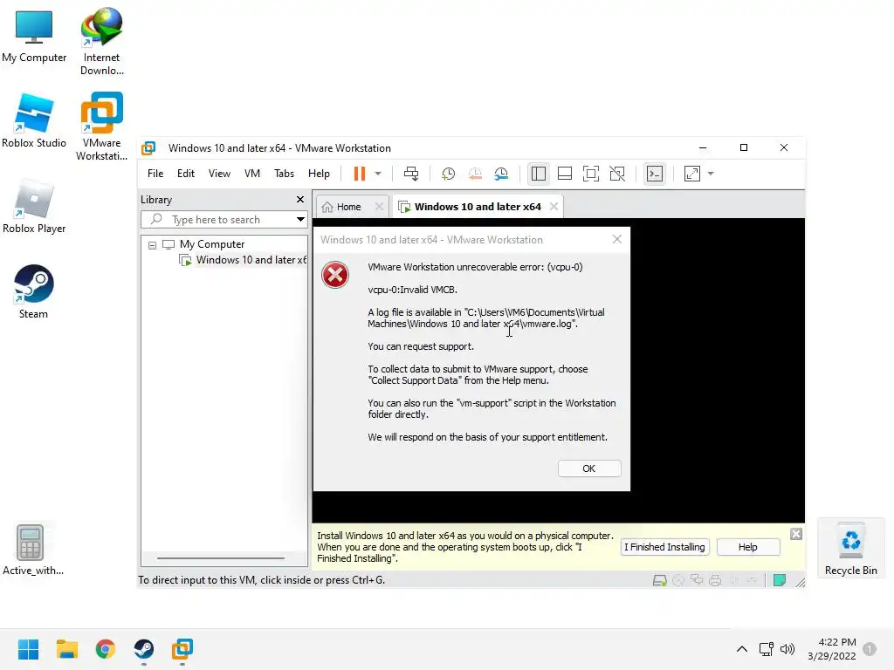The image size is (894, 670).
Task: Click the Windows Start button
Action: [x=29, y=649]
